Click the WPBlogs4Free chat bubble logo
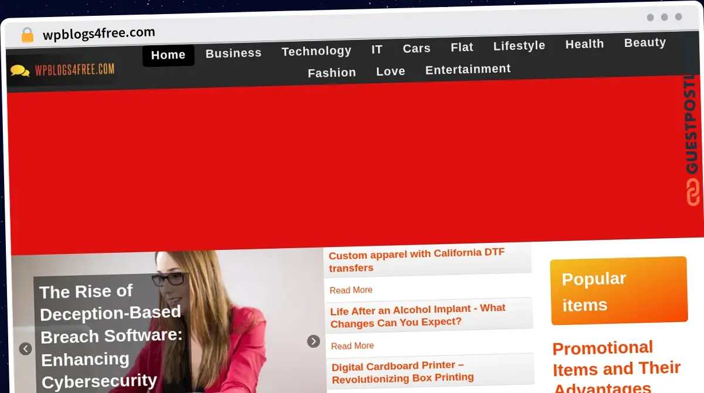 [x=20, y=71]
